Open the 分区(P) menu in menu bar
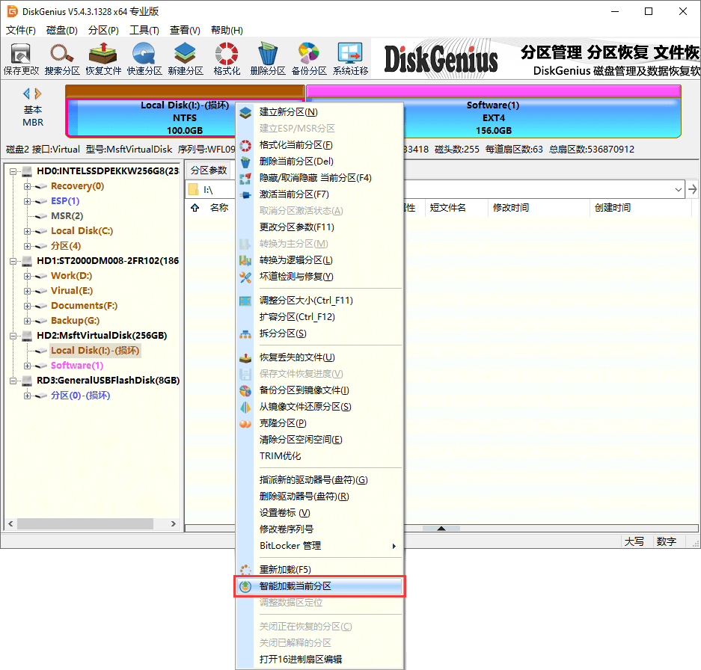The width and height of the screenshot is (701, 670). (103, 31)
